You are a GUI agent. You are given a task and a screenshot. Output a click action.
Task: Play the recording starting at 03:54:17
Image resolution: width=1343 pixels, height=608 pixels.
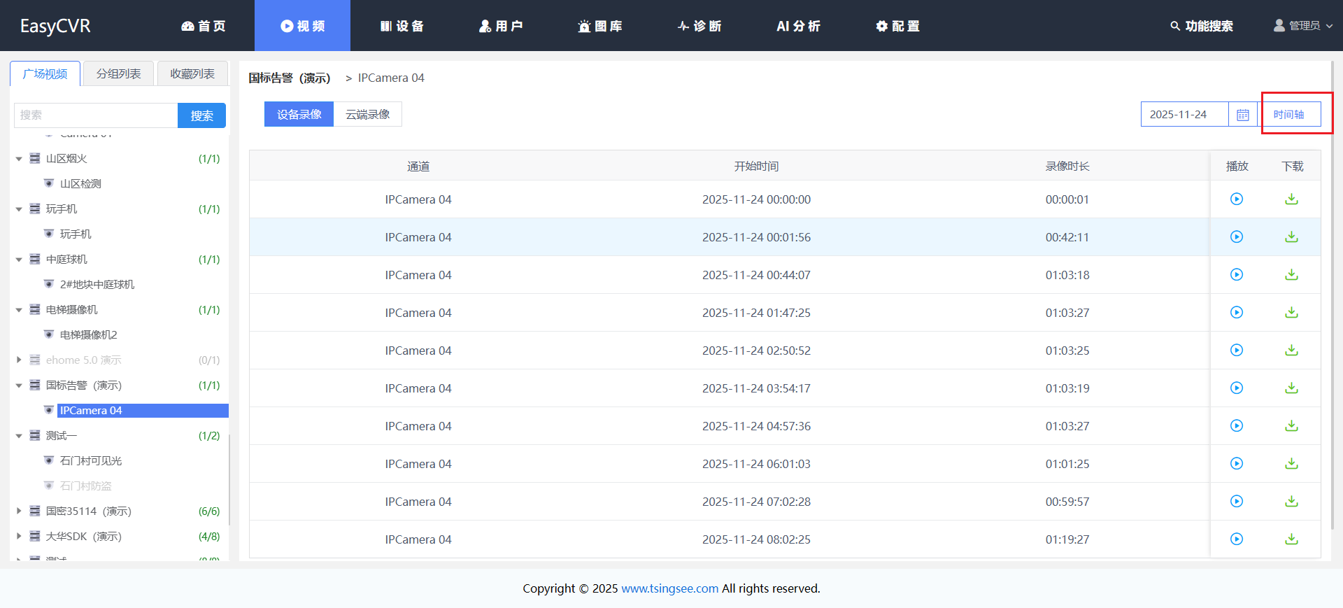pyautogui.click(x=1236, y=388)
